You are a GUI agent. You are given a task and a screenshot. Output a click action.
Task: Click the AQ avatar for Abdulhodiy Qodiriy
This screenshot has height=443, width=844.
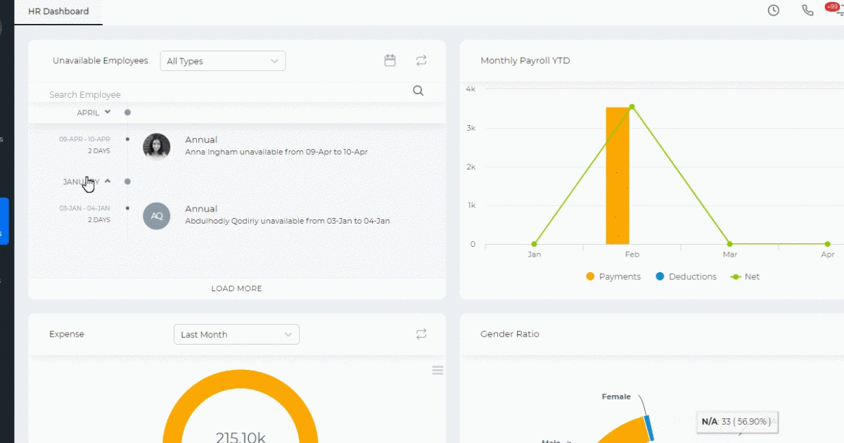[x=157, y=216]
